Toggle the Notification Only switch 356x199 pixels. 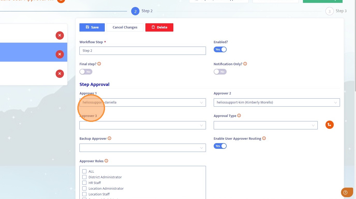[x=220, y=72]
